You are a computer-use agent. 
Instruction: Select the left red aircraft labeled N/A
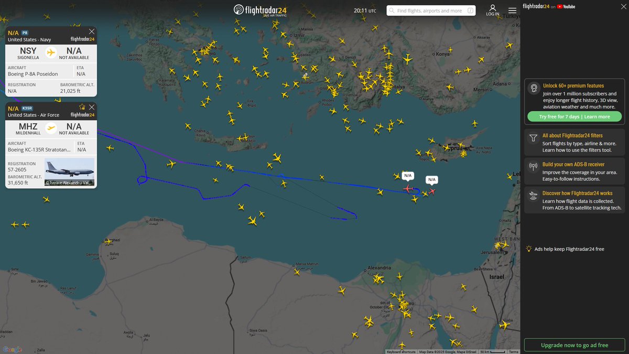[408, 188]
